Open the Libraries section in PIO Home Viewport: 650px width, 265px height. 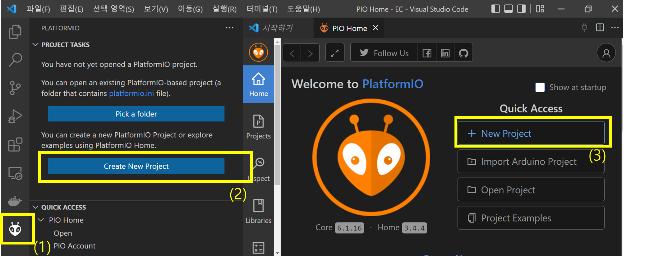tap(258, 211)
